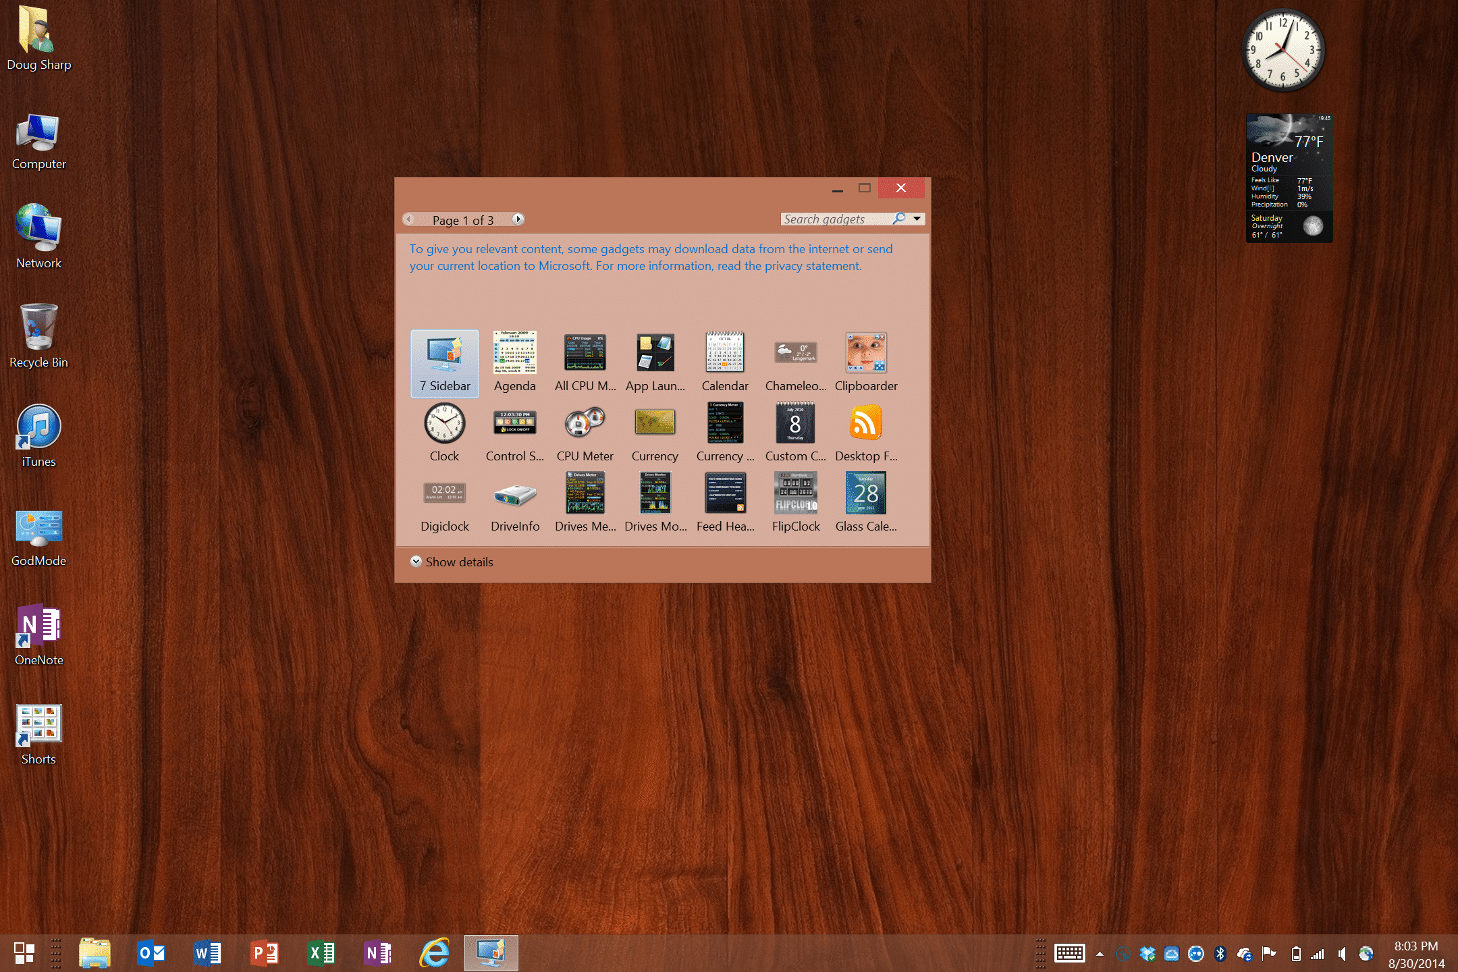Viewport: 1458px width, 972px height.
Task: Open PowerPoint from the taskbar
Action: pyautogui.click(x=265, y=953)
